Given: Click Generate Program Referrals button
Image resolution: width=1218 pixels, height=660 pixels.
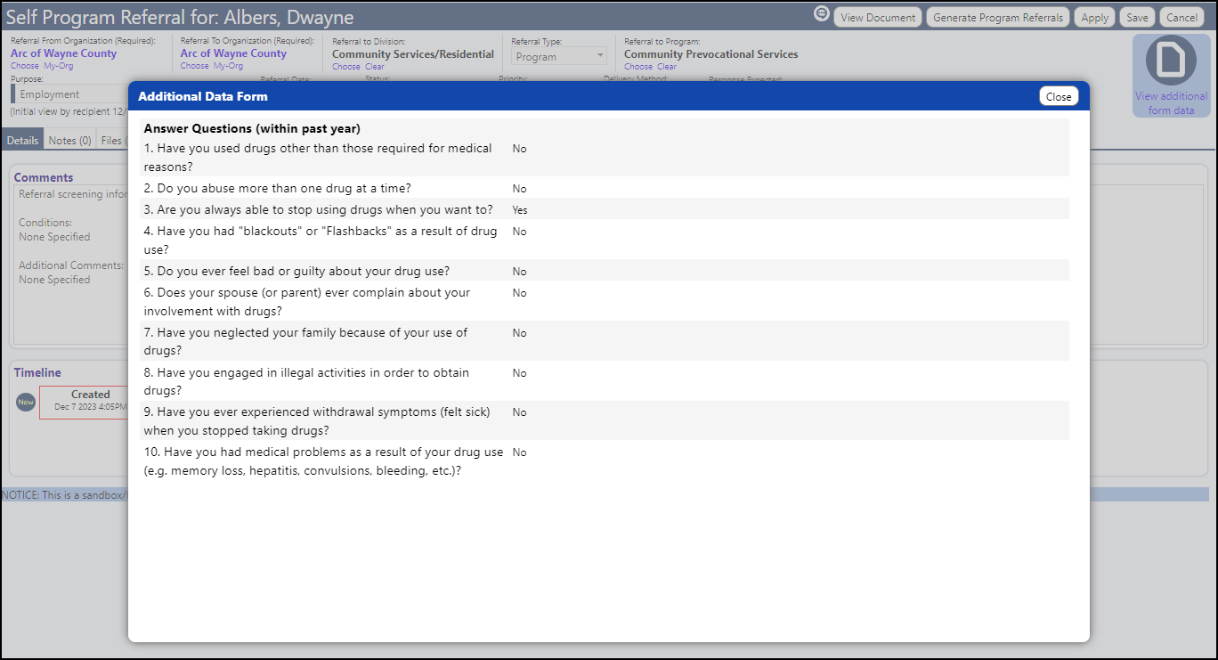Looking at the screenshot, I should tap(998, 17).
